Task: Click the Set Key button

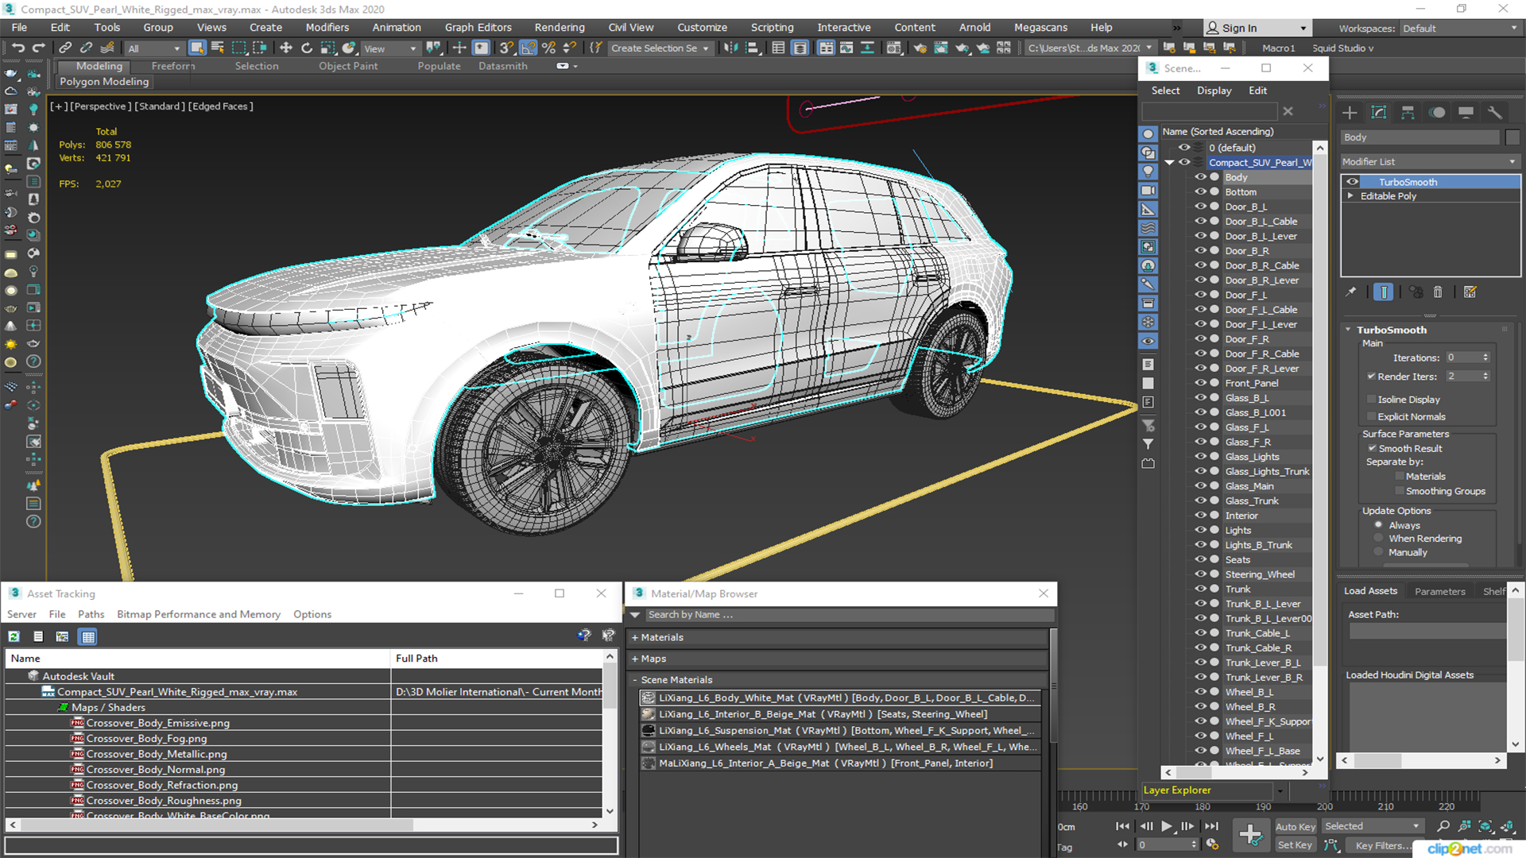Action: tap(1295, 845)
